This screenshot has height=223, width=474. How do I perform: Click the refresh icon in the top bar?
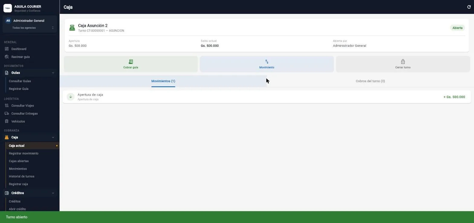(x=469, y=7)
